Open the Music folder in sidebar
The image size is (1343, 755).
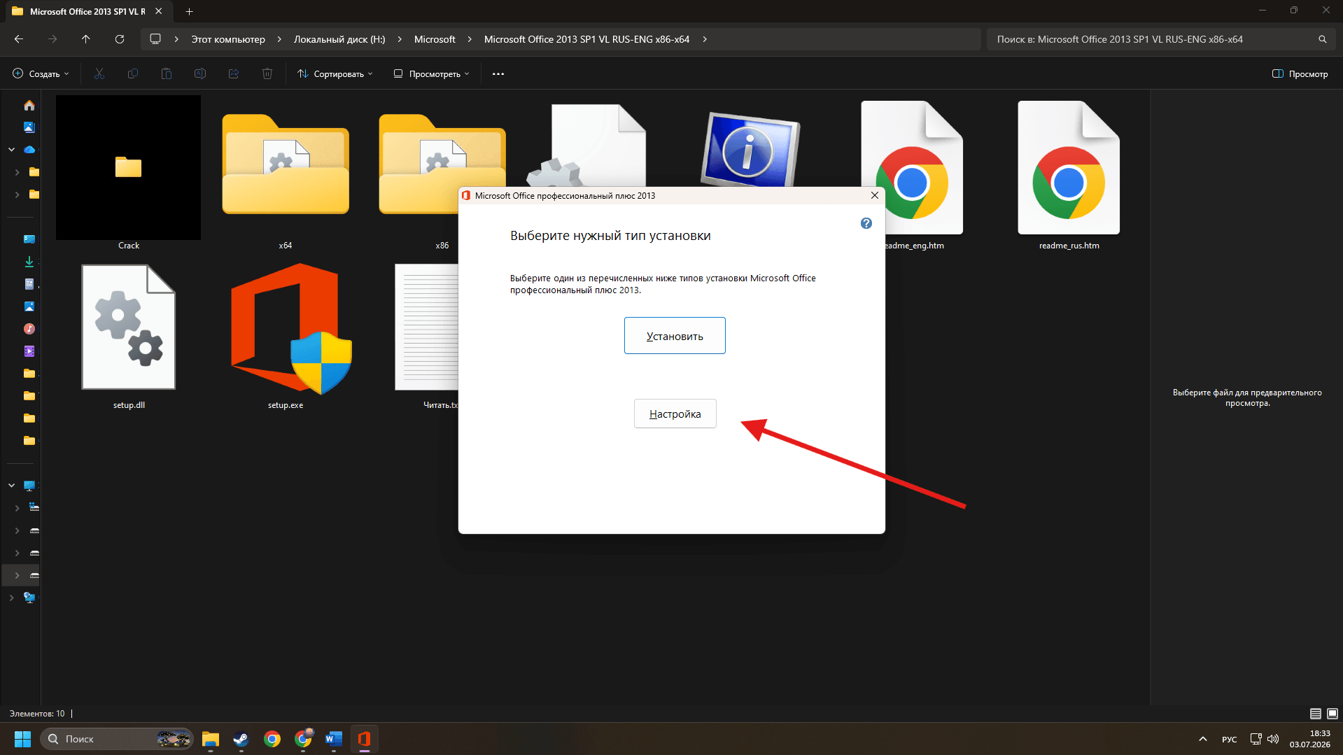(x=29, y=329)
